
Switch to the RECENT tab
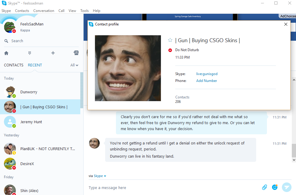[x=35, y=65]
